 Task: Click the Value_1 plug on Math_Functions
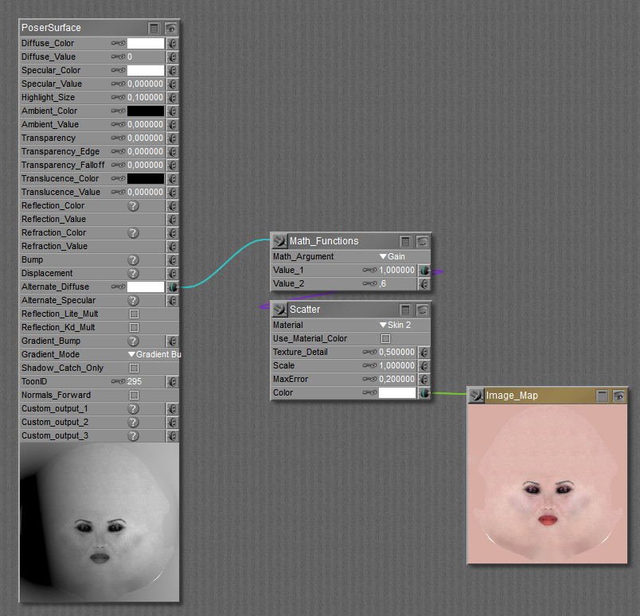click(424, 271)
